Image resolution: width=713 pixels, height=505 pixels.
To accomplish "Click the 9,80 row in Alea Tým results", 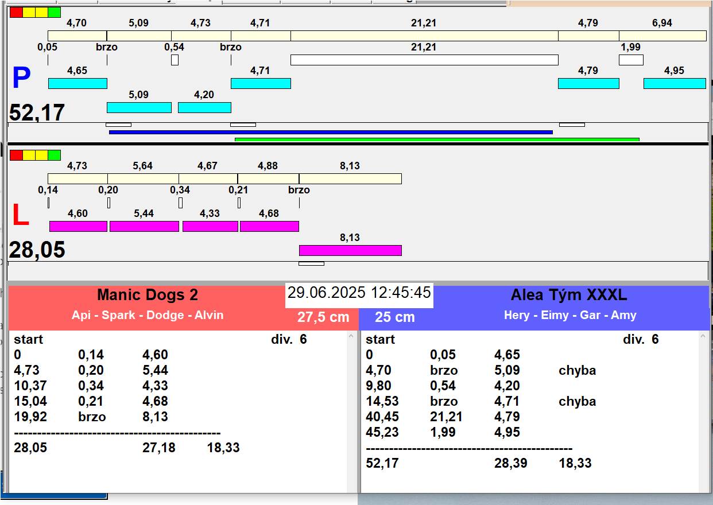I will [x=443, y=386].
